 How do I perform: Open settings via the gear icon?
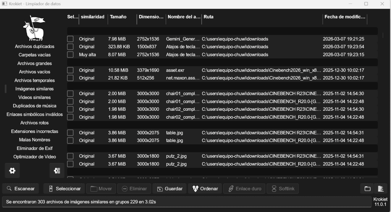12,171
